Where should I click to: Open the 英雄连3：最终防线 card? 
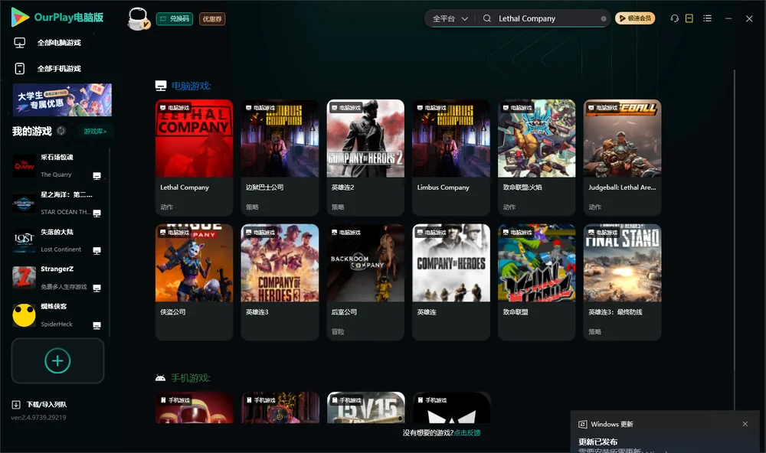(x=622, y=282)
